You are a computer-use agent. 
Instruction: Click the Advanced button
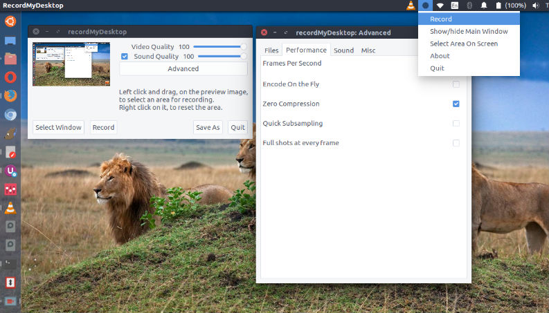coord(183,69)
